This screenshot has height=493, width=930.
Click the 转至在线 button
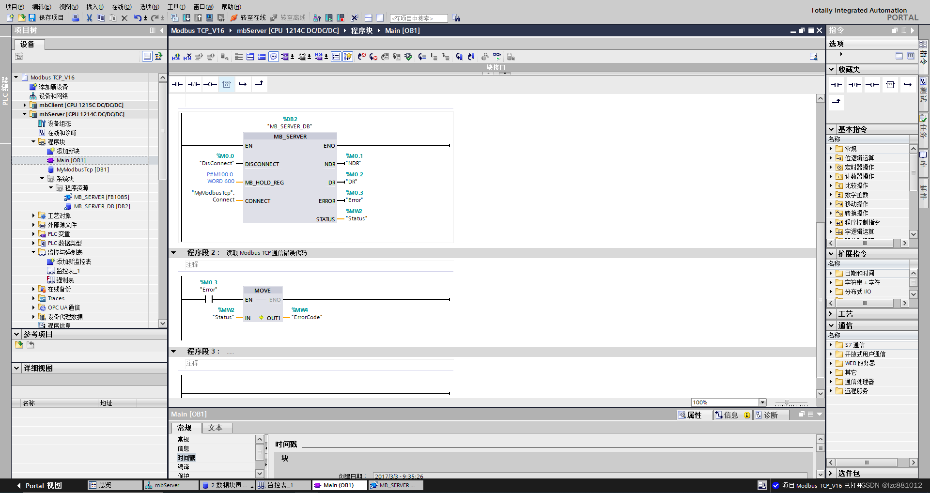click(248, 18)
